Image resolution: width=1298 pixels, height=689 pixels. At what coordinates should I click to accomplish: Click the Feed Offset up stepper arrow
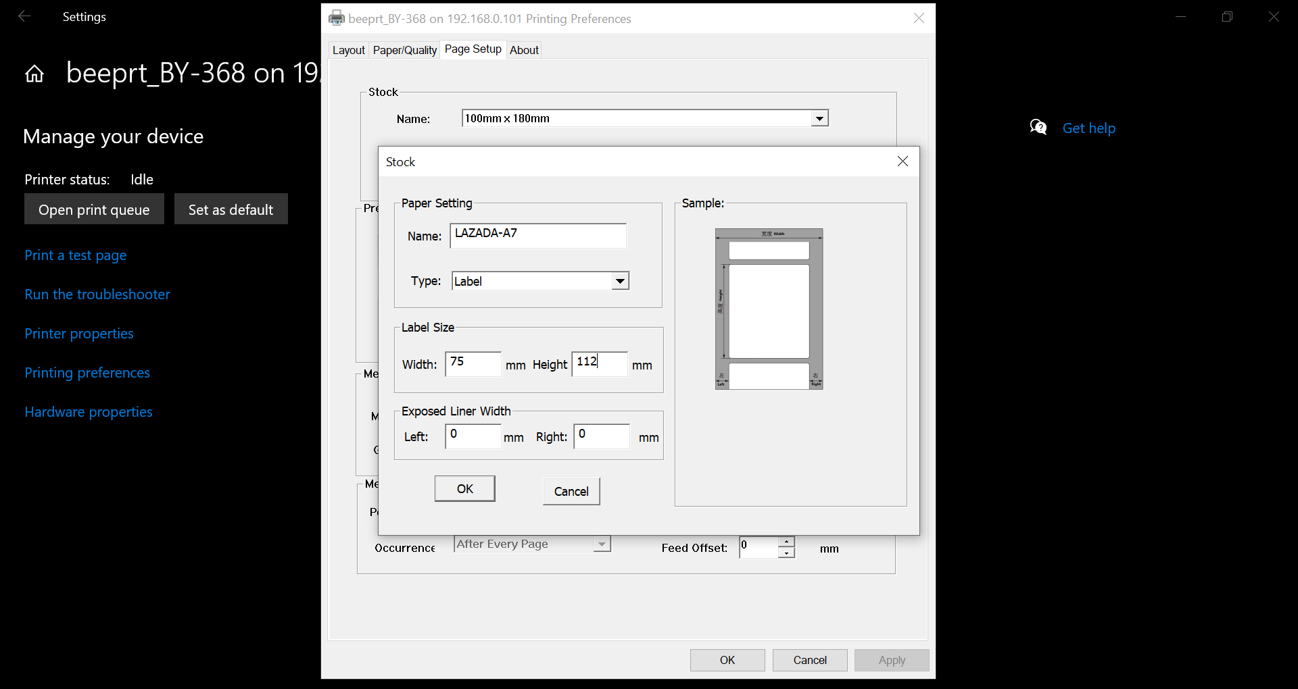point(786,542)
